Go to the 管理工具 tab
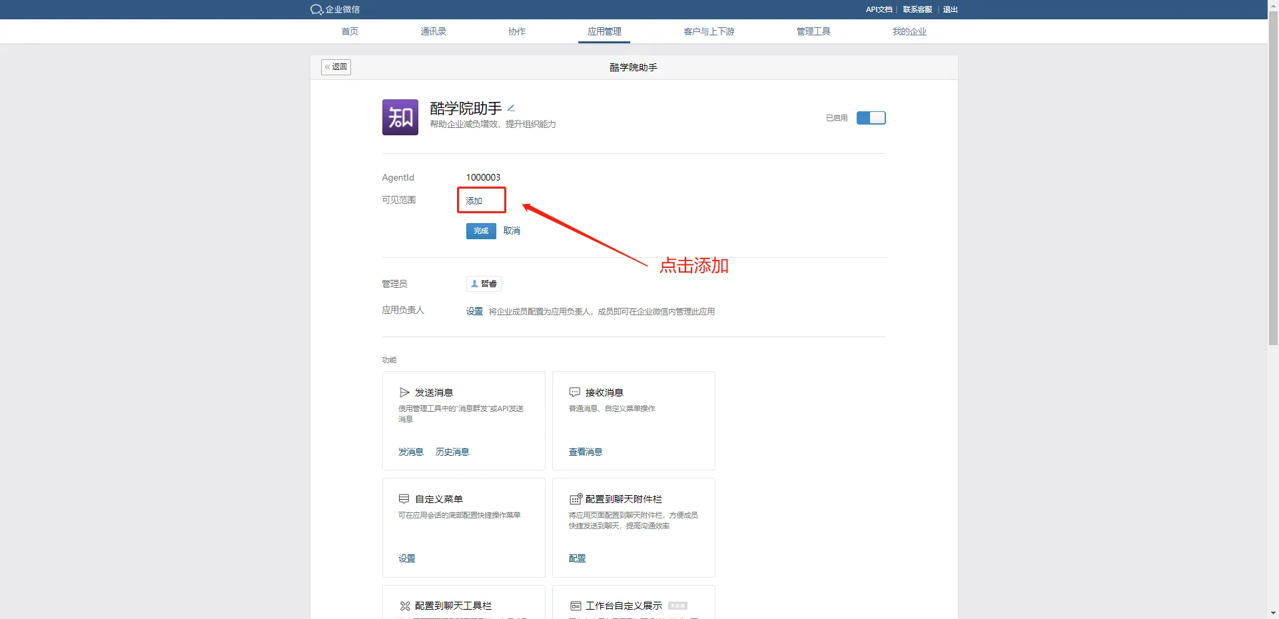The height and width of the screenshot is (619, 1279). click(x=813, y=31)
